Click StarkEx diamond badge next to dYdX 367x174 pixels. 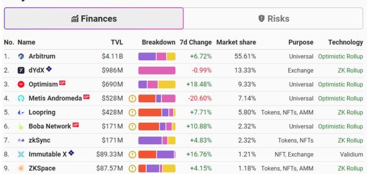(x=49, y=69)
